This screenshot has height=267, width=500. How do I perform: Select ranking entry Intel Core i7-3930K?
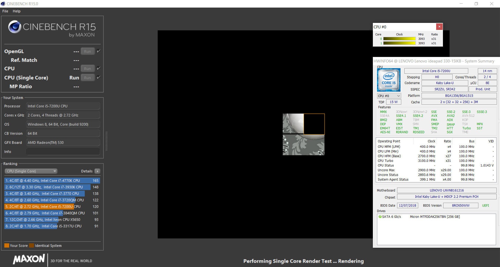point(52,187)
